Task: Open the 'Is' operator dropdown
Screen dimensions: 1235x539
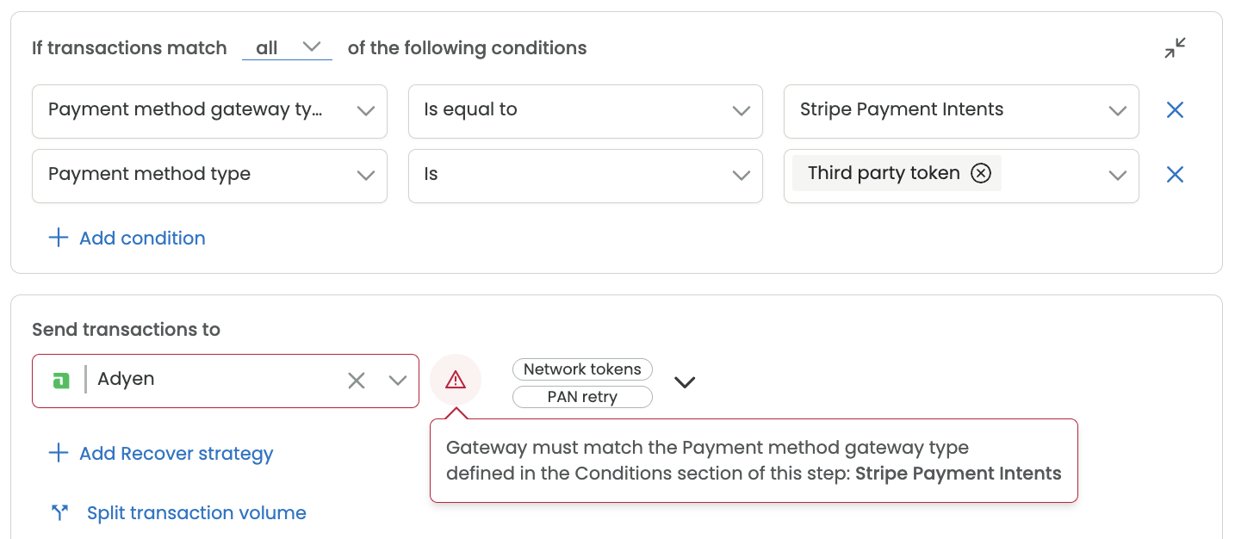Action: click(x=586, y=176)
